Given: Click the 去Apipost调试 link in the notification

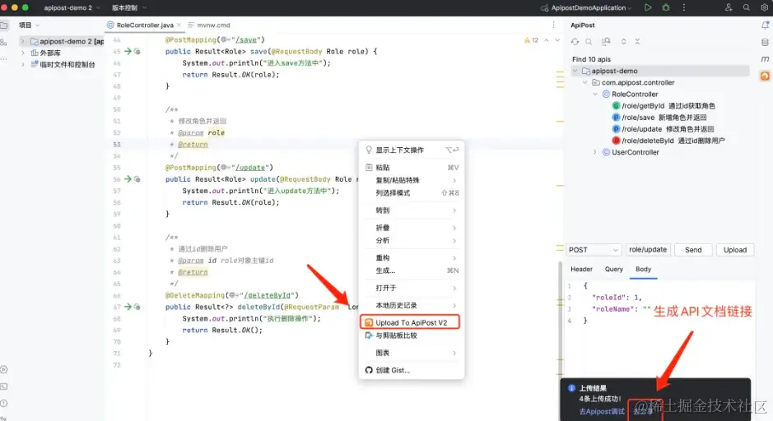Looking at the screenshot, I should 602,412.
